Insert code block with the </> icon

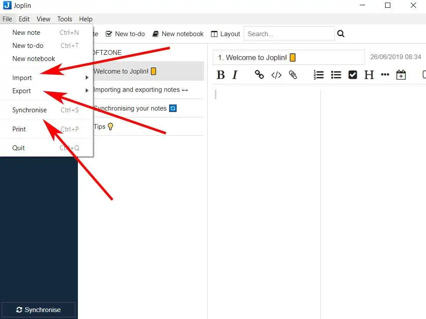(276, 75)
